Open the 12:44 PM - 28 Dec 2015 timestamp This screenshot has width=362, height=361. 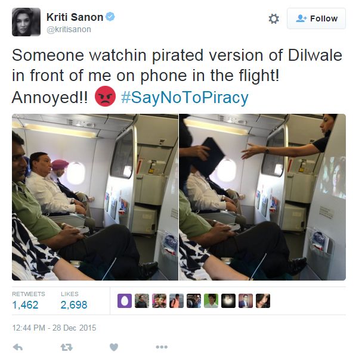coord(54,328)
